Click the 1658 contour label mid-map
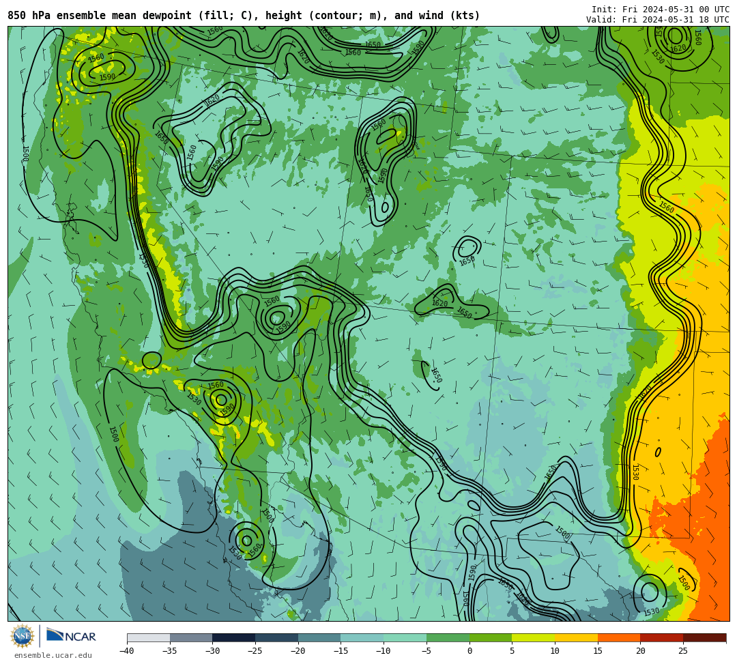This screenshot has height=664, width=737. tap(467, 260)
